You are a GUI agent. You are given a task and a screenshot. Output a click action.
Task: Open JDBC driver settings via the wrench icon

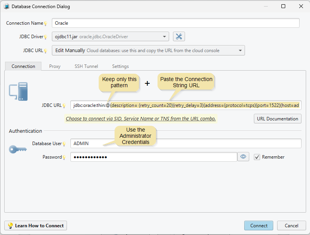point(179,37)
